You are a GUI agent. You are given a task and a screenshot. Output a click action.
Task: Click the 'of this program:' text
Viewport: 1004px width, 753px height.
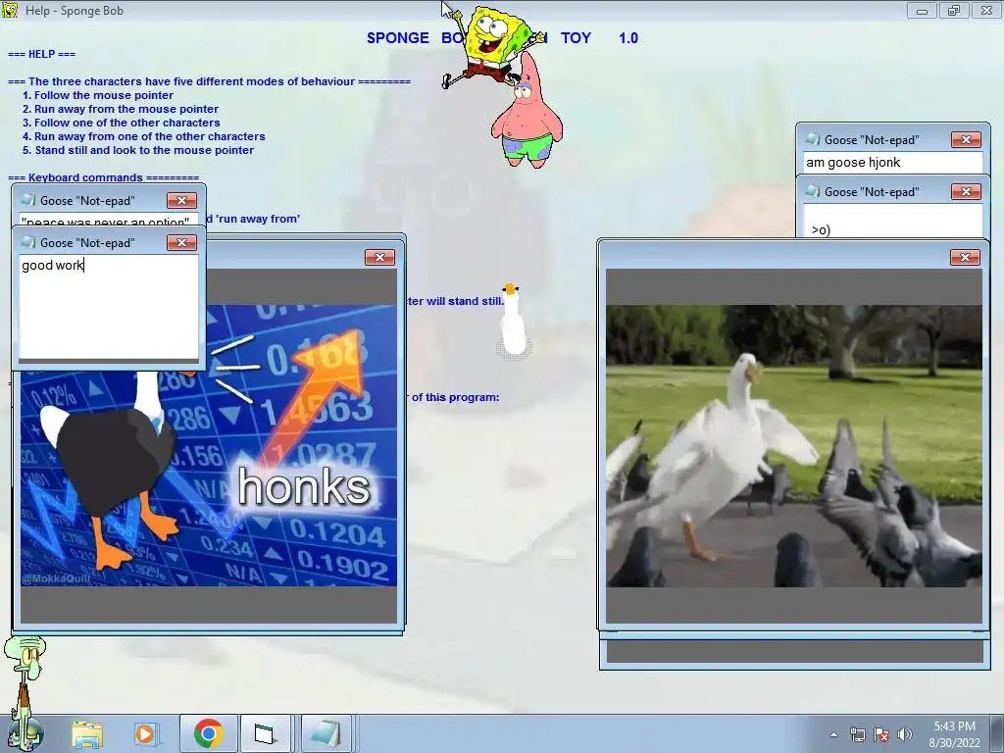click(x=455, y=397)
